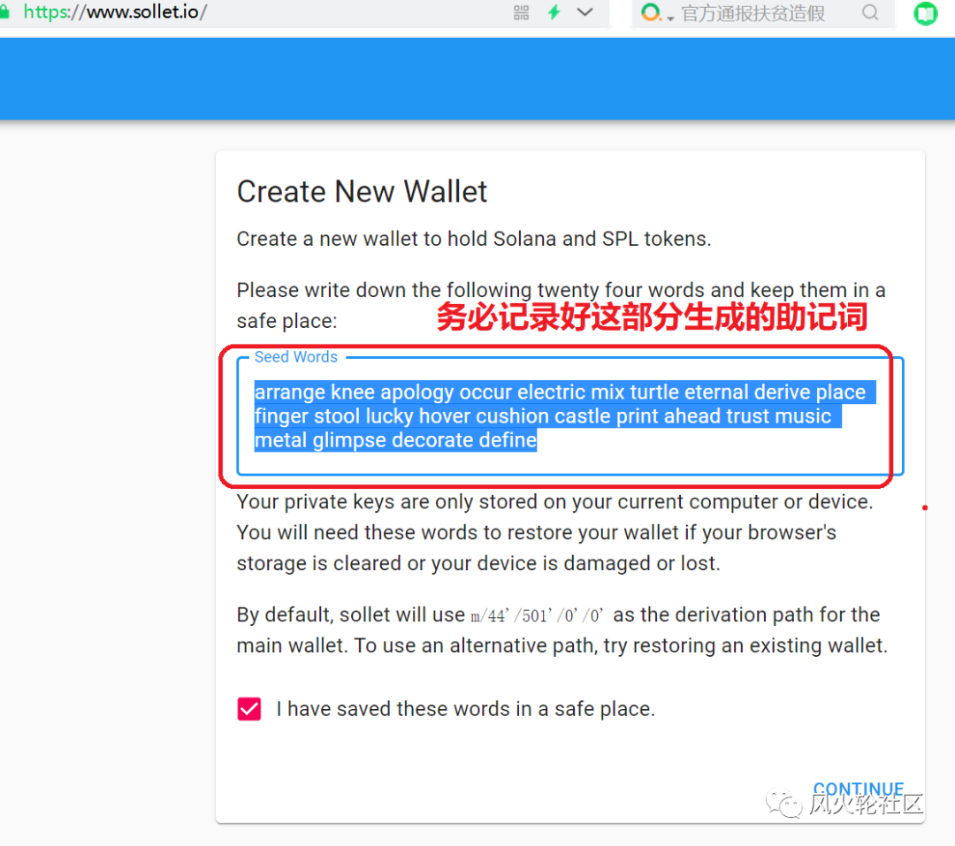Click the green secure lock icon

[x=4, y=12]
